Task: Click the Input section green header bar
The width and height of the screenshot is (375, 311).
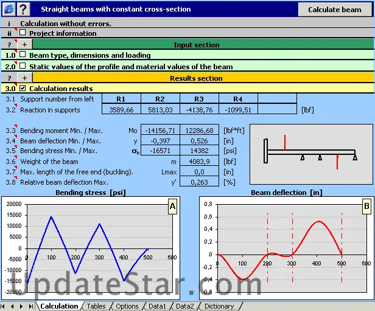Action: click(203, 44)
